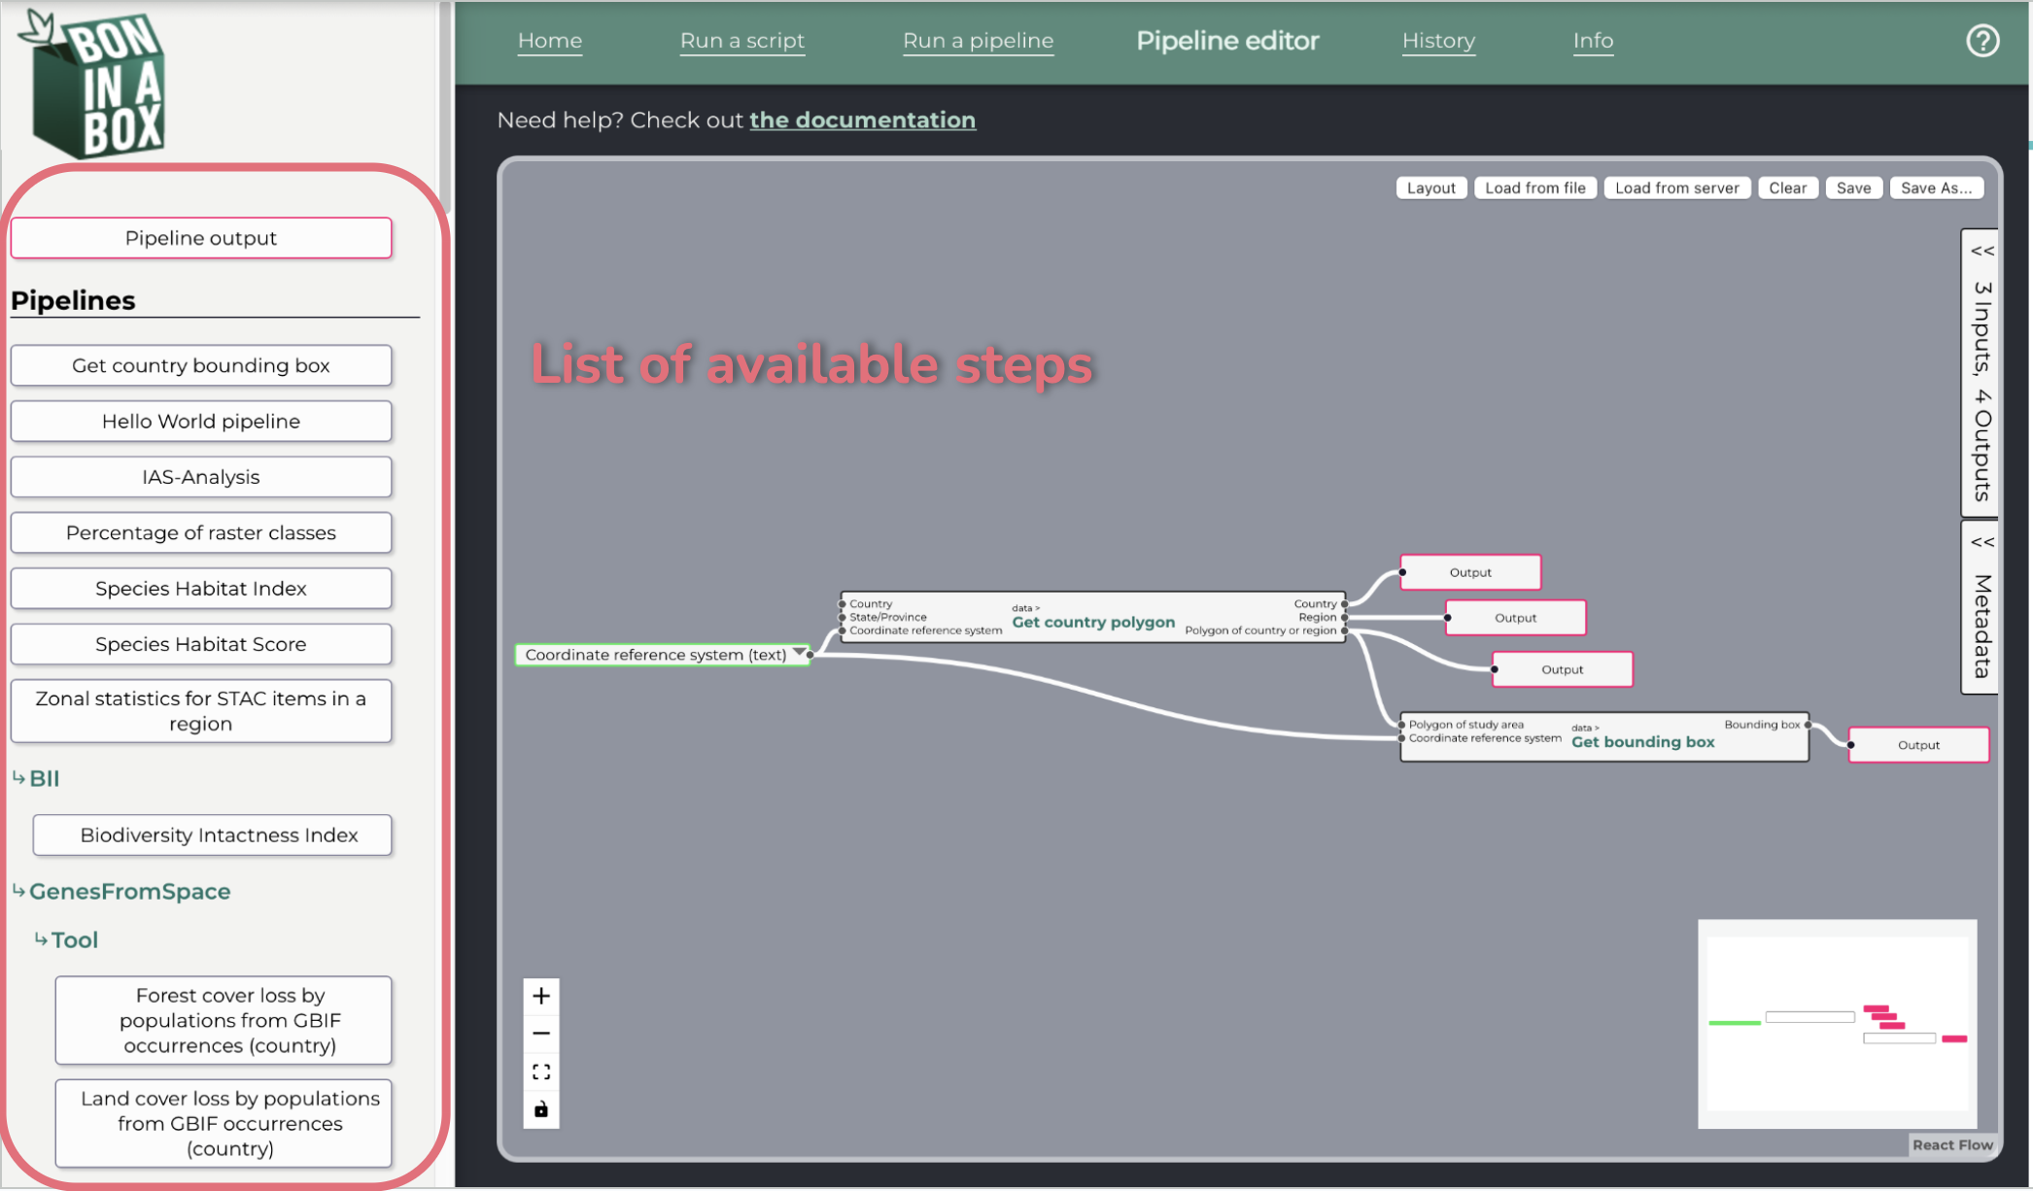Collapse the BII folder
The width and height of the screenshot is (2033, 1191).
click(x=36, y=778)
